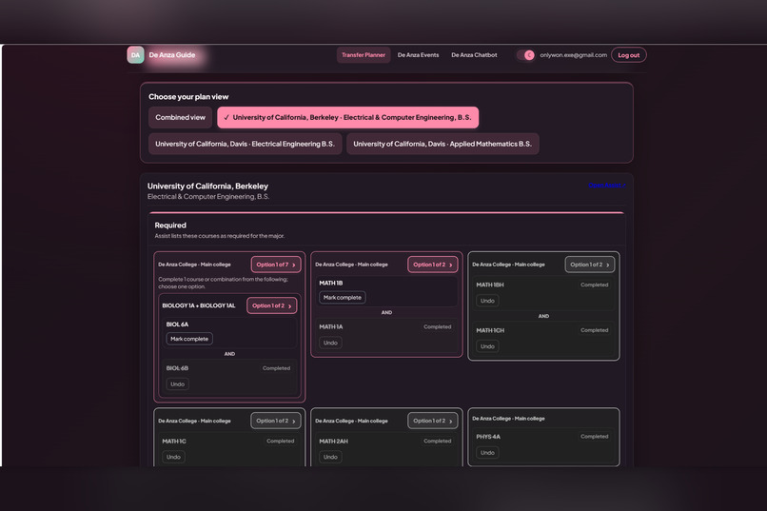Open the De Anza Events tab
This screenshot has width=767, height=511.
tap(418, 55)
